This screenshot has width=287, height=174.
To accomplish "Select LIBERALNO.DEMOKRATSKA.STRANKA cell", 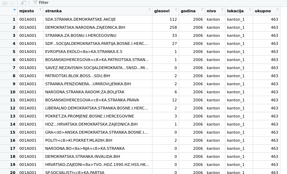I will coord(98,108).
